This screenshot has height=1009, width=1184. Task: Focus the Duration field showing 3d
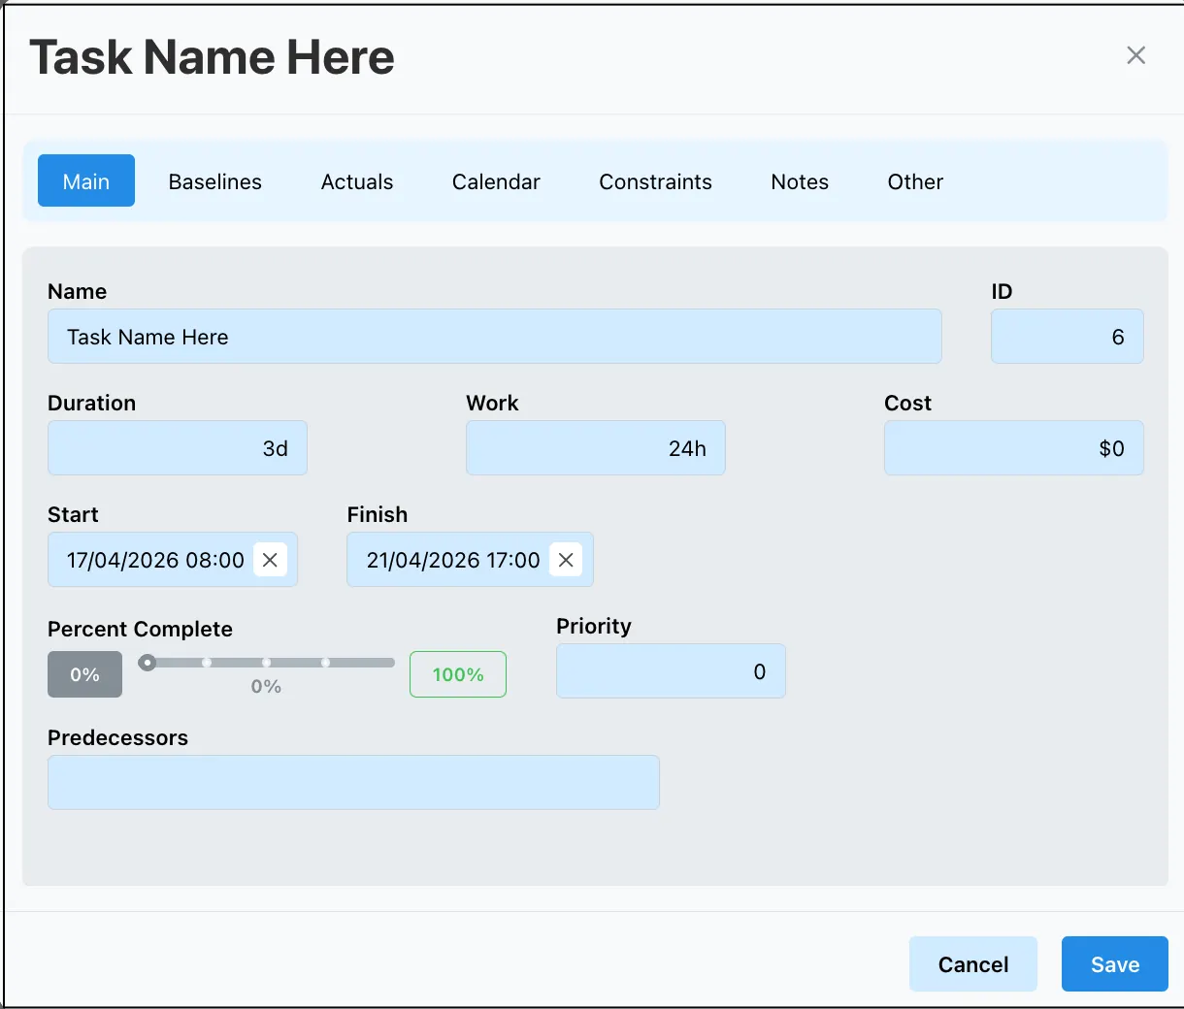[x=178, y=448]
